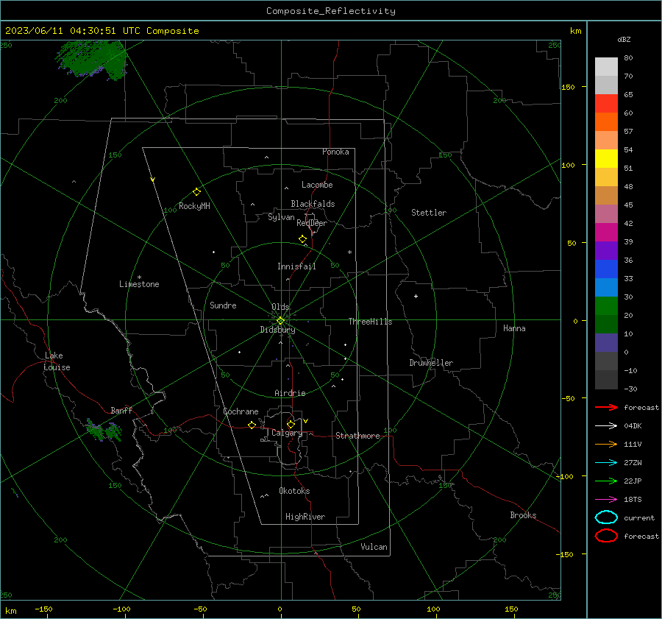Select the orange swatch between 60 and 57
Image resolution: width=662 pixels, height=619 pixels.
pyautogui.click(x=606, y=122)
